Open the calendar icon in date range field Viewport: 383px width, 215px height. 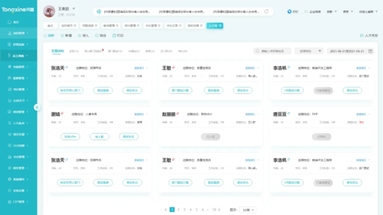pos(370,51)
